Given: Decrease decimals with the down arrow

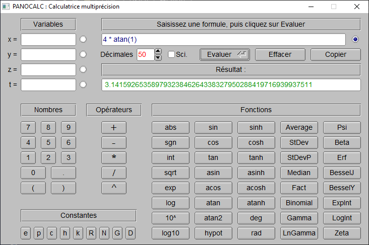Looking at the screenshot, I should pyautogui.click(x=158, y=57).
